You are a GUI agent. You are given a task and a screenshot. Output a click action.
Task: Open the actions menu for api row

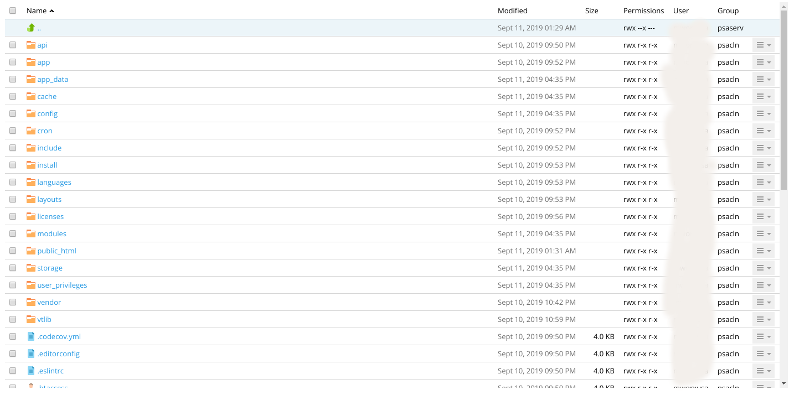[x=763, y=45]
